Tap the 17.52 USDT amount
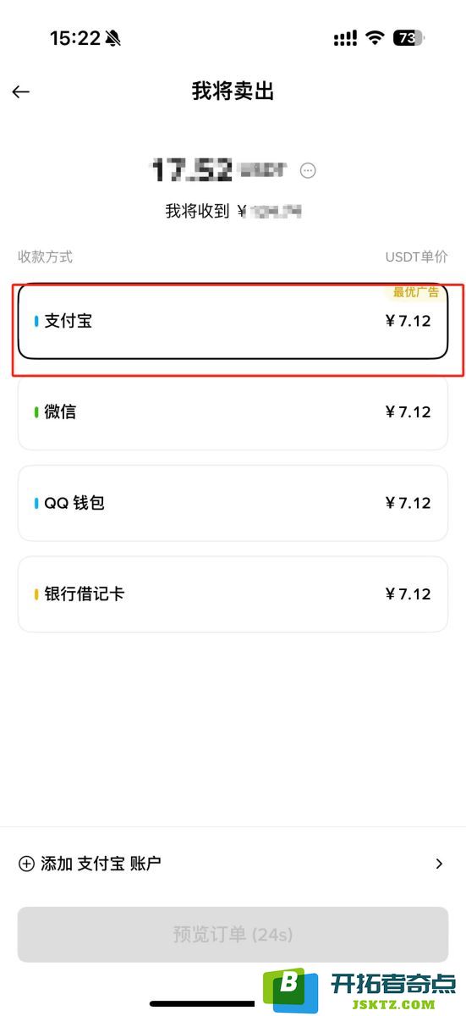The width and height of the screenshot is (466, 1016). click(218, 170)
